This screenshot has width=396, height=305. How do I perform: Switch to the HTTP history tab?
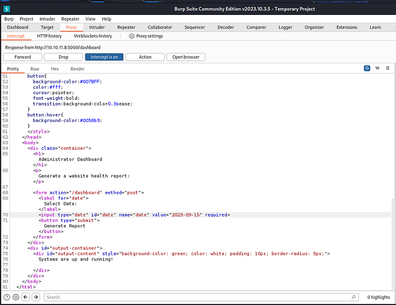(x=49, y=36)
